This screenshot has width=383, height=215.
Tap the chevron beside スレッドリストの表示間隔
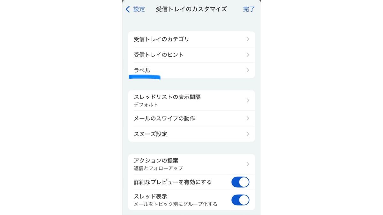(248, 100)
